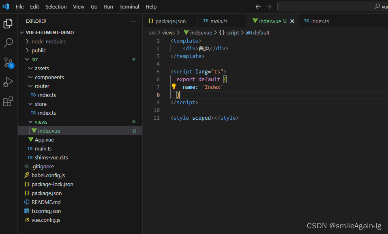The image size is (388, 234).
Task: Open the Selection menu
Action: coord(56,7)
